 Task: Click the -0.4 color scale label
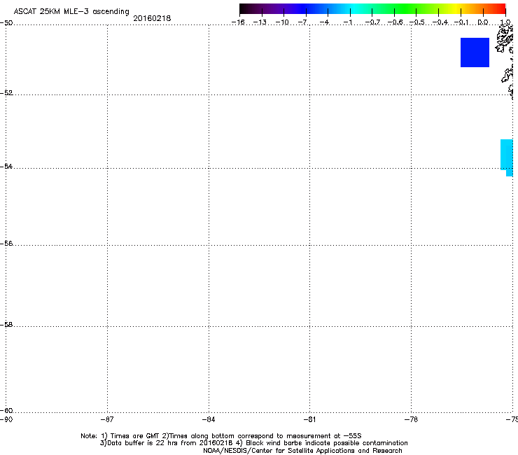[x=440, y=22]
